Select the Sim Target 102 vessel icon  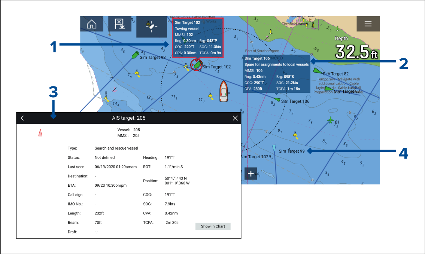[197, 65]
